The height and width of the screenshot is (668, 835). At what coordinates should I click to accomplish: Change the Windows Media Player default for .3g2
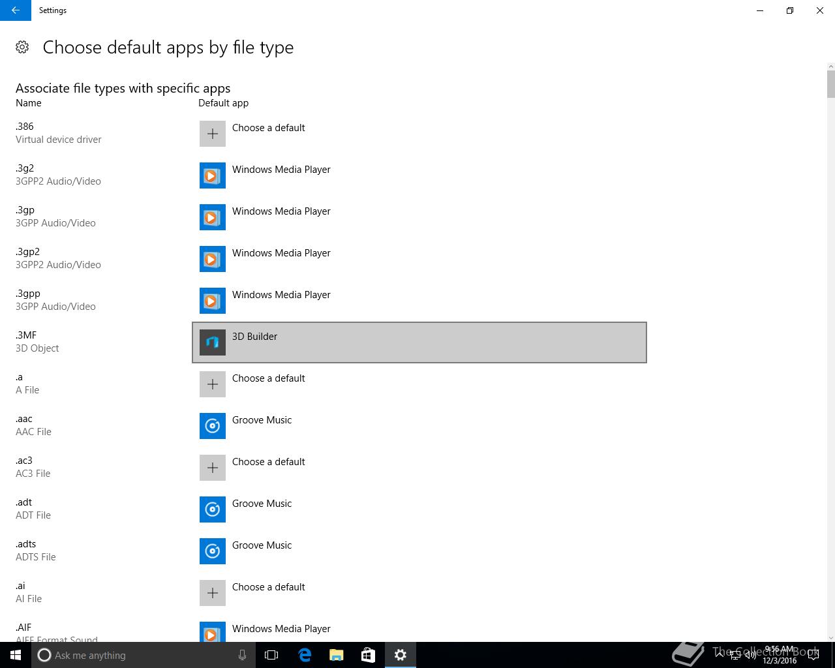click(419, 175)
